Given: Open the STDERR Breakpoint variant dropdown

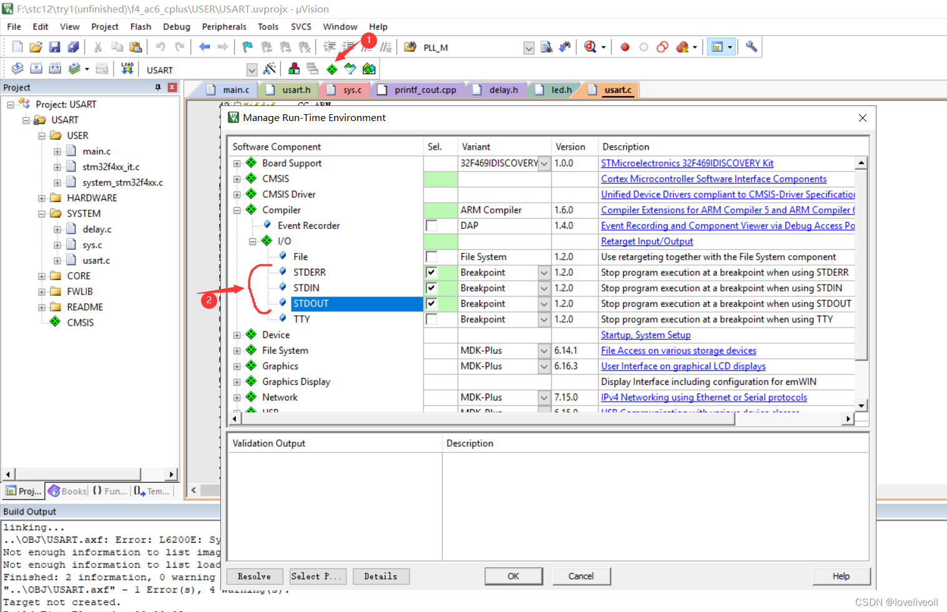Looking at the screenshot, I should 544,273.
